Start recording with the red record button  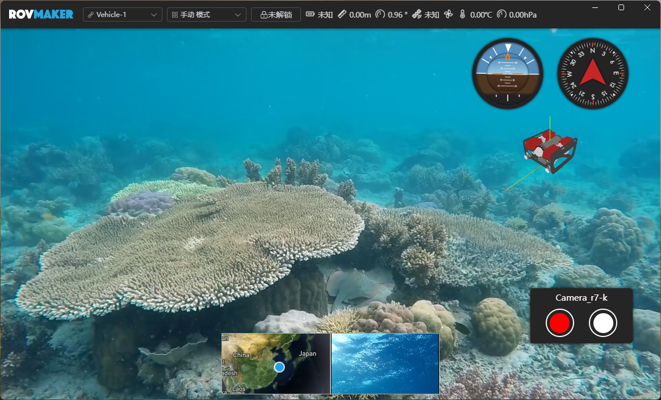pyautogui.click(x=559, y=323)
